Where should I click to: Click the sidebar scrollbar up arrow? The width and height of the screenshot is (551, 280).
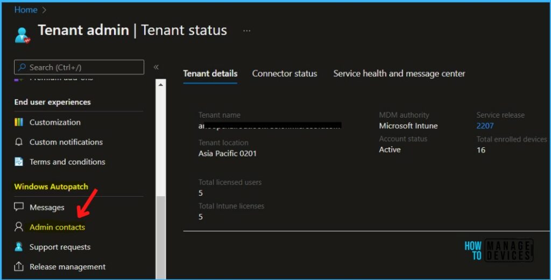click(x=160, y=84)
